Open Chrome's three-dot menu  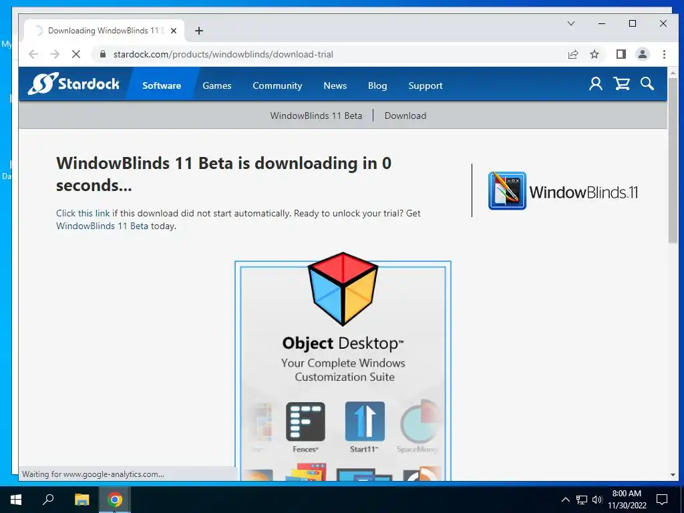(x=664, y=54)
